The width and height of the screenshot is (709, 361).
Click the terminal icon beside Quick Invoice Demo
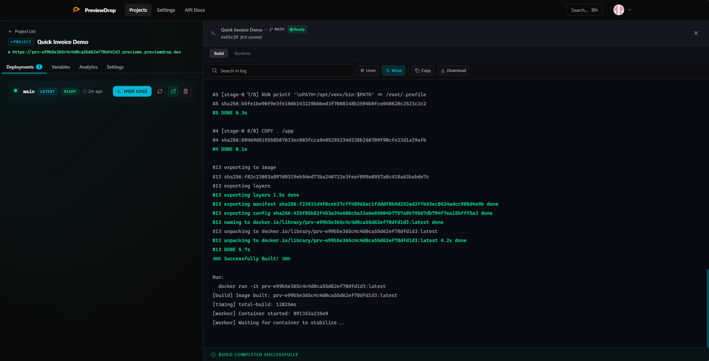coord(213,33)
